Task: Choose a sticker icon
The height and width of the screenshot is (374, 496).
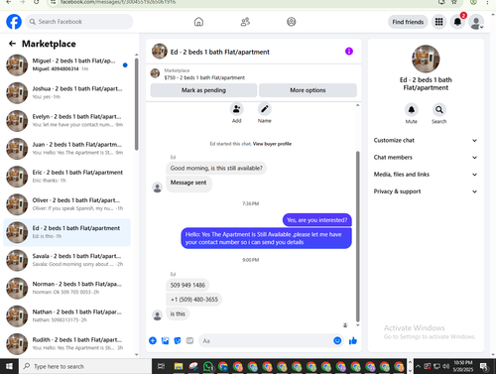Action: pyautogui.click(x=178, y=340)
